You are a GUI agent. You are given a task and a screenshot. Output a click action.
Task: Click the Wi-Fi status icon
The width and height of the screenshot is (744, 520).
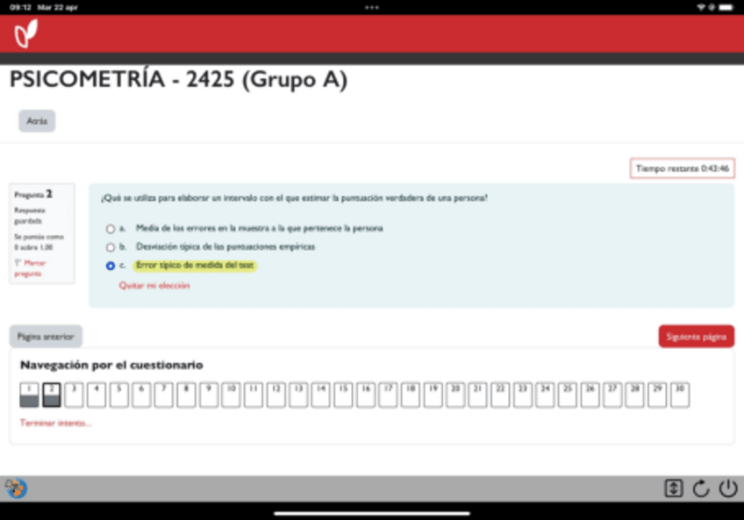pos(701,7)
